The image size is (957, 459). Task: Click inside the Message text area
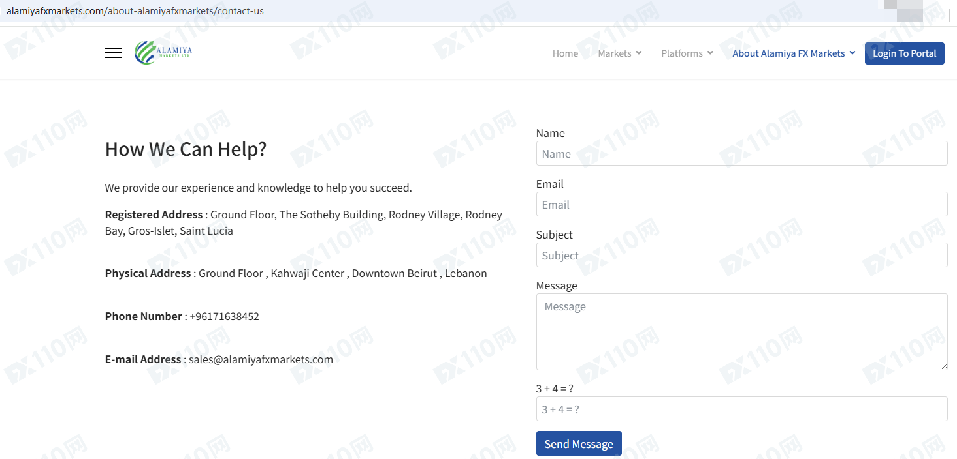(x=741, y=332)
